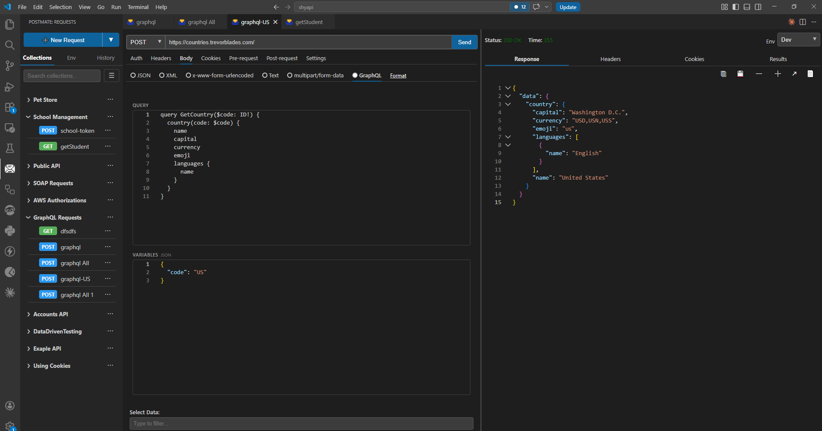This screenshot has width=822, height=431.
Task: Fold the "languages" array in response
Action: 508,137
